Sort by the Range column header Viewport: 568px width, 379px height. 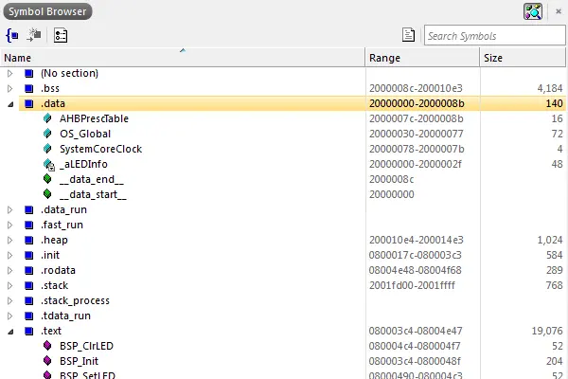point(421,58)
